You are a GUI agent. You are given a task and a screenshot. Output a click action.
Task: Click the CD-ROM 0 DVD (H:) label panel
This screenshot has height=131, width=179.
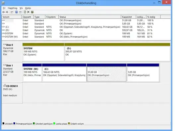pyautogui.click(x=12, y=93)
